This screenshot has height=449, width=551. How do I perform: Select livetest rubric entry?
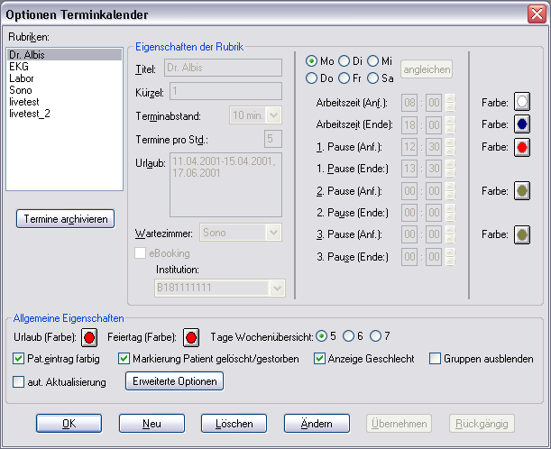pos(65,102)
